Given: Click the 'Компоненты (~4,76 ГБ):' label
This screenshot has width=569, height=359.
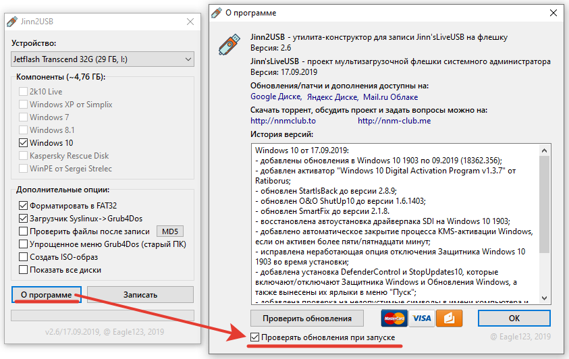Looking at the screenshot, I should coord(61,77).
